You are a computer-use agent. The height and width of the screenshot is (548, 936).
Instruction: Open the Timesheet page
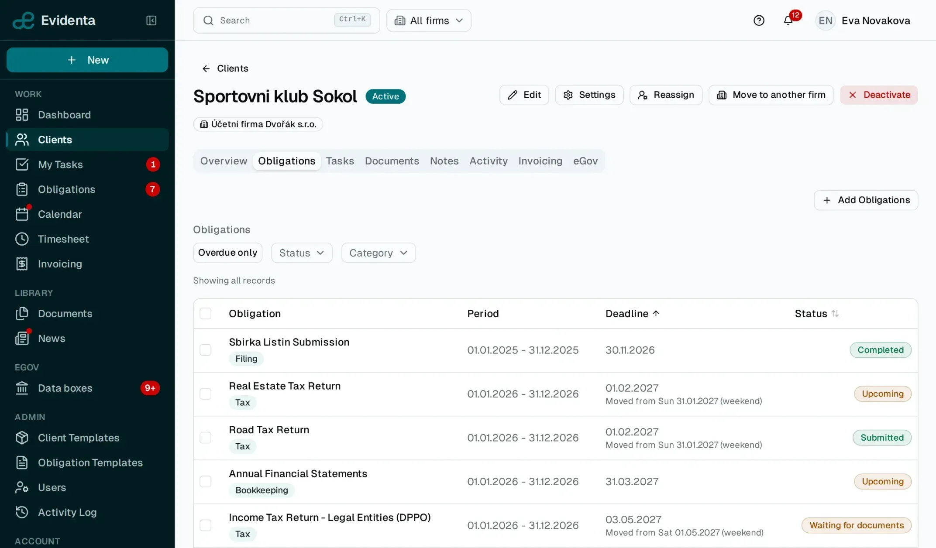87,239
